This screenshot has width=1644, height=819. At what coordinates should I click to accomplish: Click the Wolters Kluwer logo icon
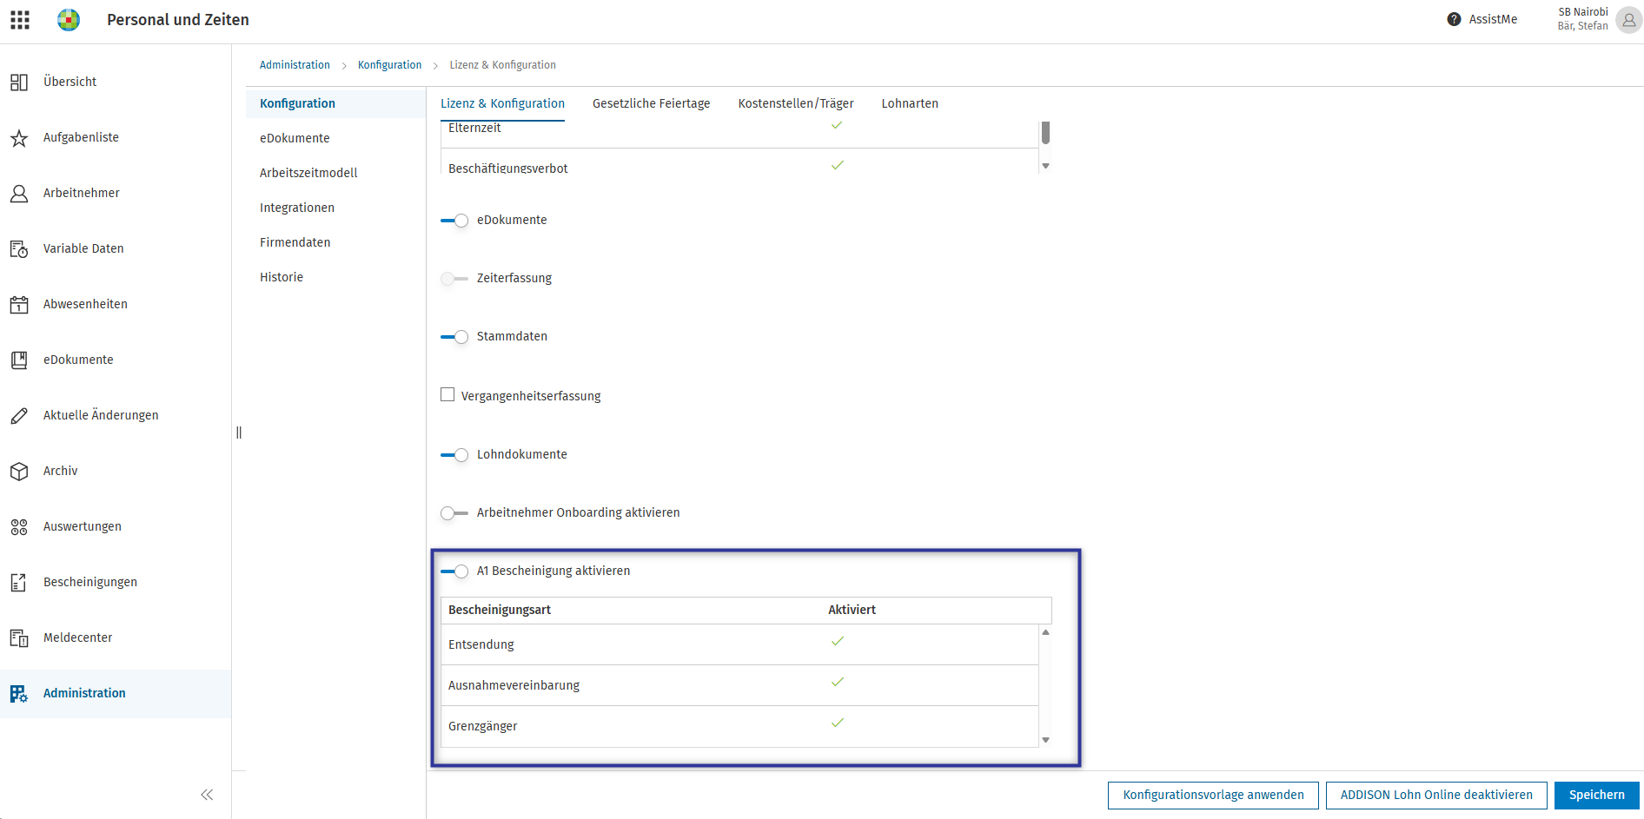pos(69,20)
